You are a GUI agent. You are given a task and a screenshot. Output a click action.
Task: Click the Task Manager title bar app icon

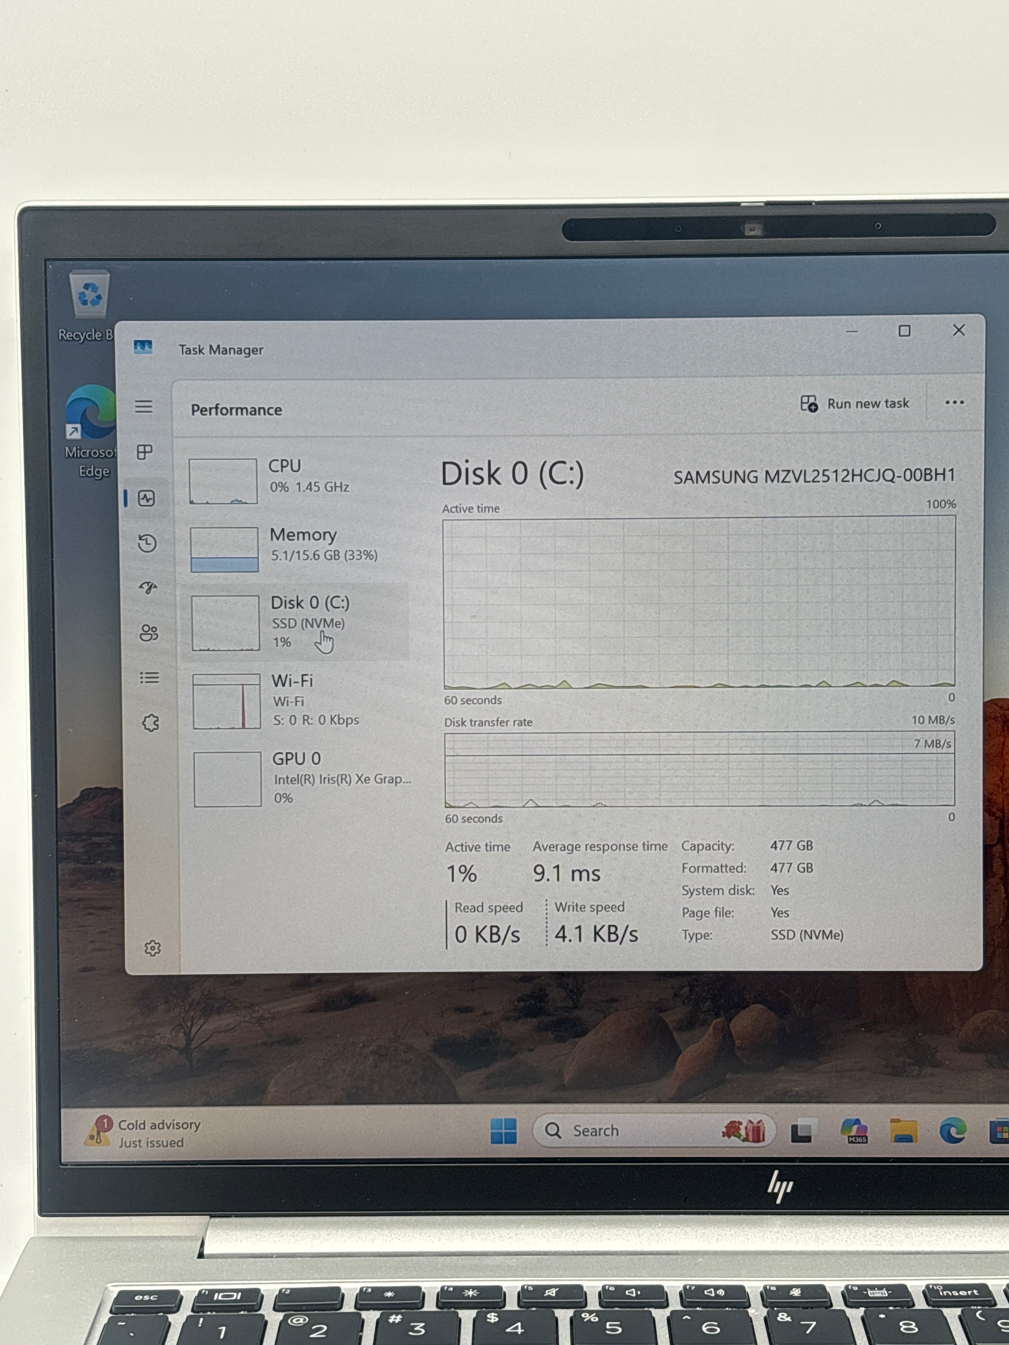[x=143, y=347]
